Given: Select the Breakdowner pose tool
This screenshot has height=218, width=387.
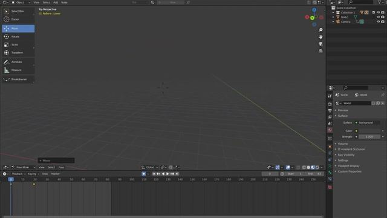Looking at the screenshot, I should (x=18, y=79).
